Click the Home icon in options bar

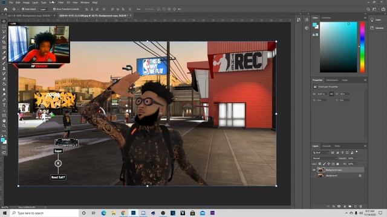(x=5, y=9)
